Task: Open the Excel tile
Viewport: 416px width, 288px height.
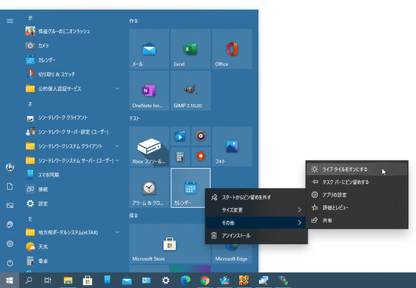Action: click(190, 49)
